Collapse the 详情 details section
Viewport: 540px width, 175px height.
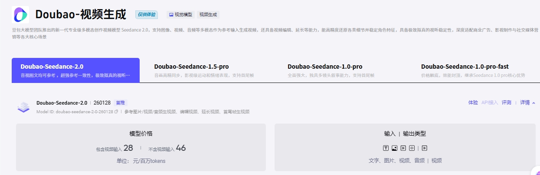527,103
